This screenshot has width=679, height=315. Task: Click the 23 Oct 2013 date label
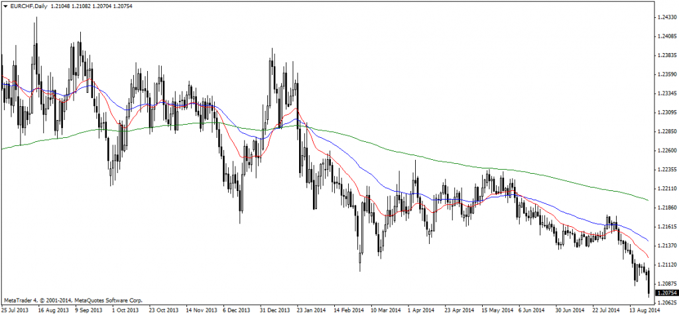tap(164, 310)
